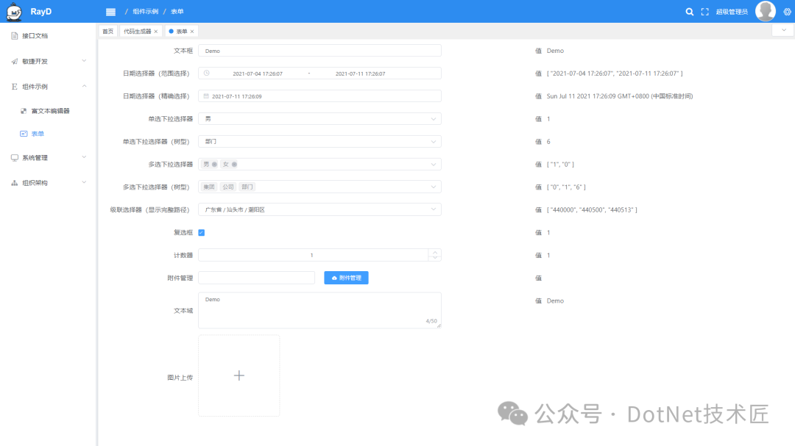Open the 单选下拉选择器 dropdown showing 男
Image resolution: width=795 pixels, height=446 pixels.
[319, 119]
